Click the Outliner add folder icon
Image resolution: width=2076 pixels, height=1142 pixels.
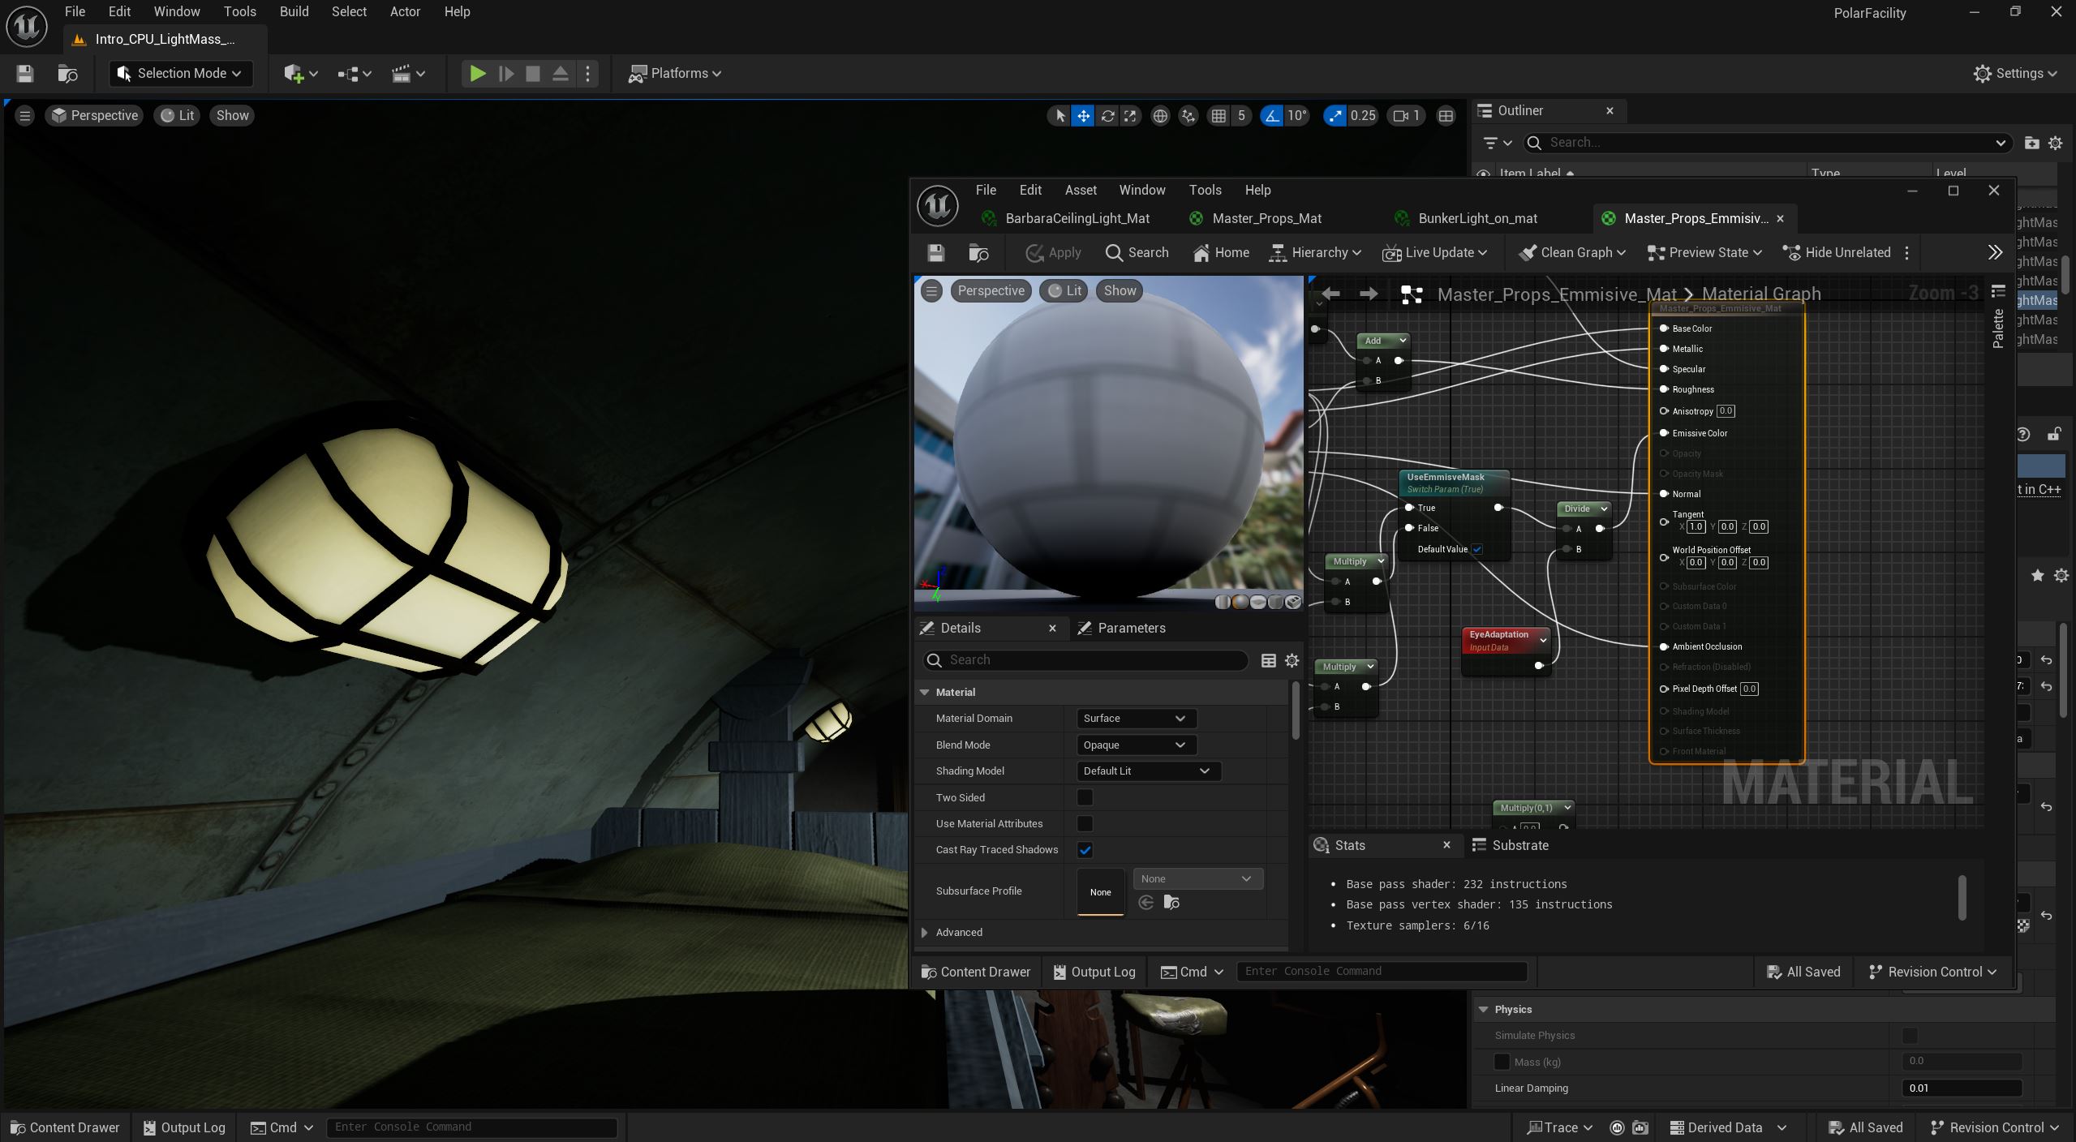tap(2031, 143)
